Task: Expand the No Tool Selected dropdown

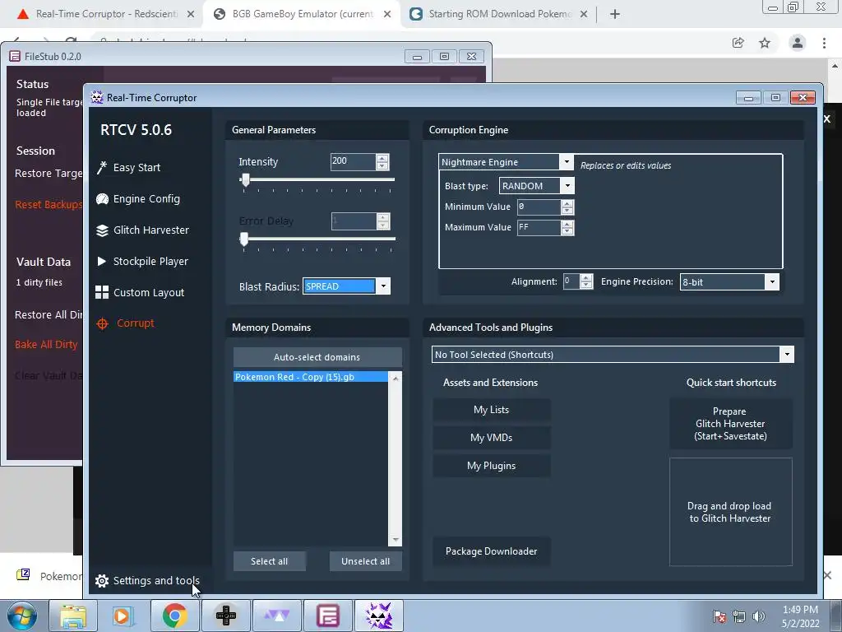Action: (x=787, y=355)
